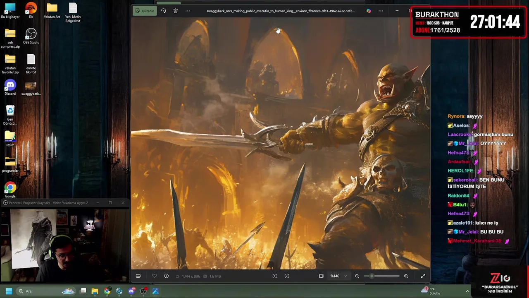Fit image to window using the fit icon
This screenshot has width=529, height=298.
(x=321, y=276)
